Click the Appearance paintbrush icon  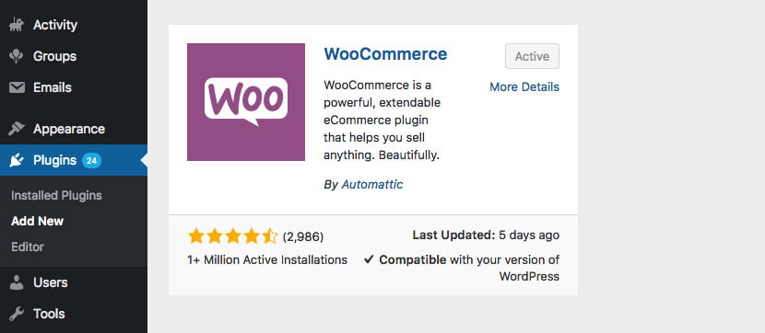click(17, 129)
